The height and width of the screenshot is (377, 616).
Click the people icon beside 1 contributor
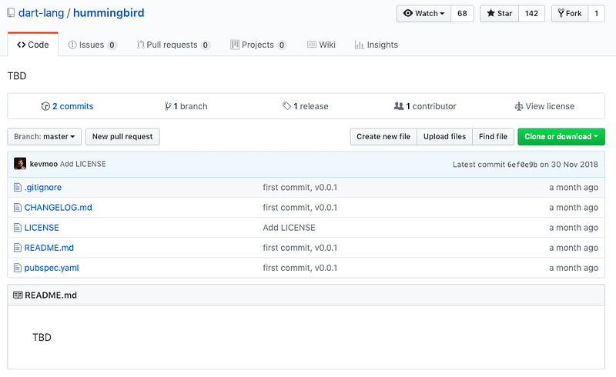pos(399,106)
